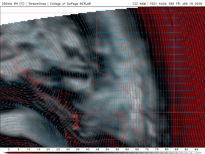The image size is (205, 154).
Task: Select the "35" color scale label
Action: (78, 149)
